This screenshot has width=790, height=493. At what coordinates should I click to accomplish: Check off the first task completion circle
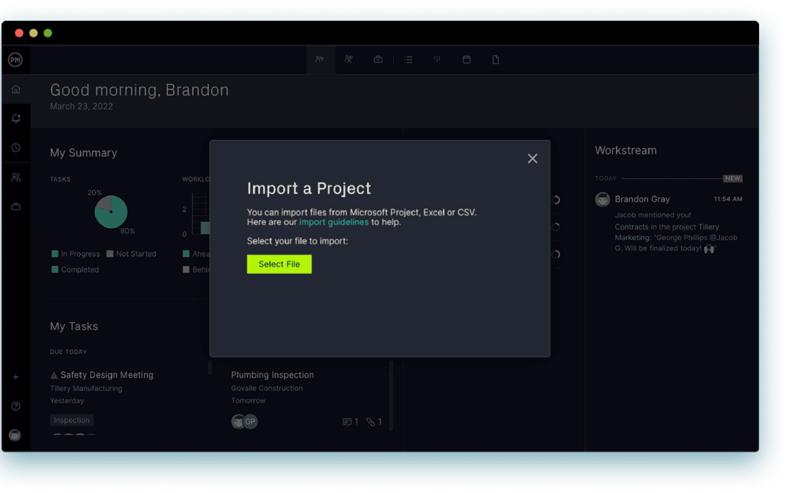(555, 200)
